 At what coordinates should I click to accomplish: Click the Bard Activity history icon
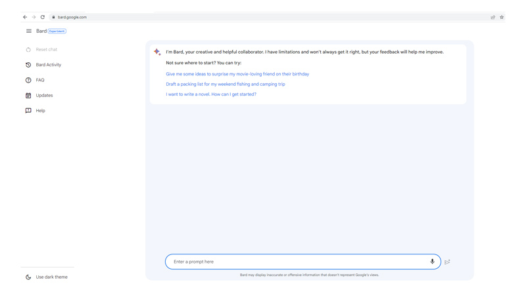28,65
